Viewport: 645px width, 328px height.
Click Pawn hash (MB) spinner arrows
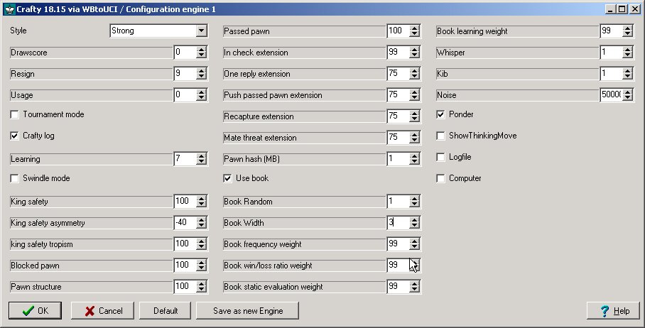click(414, 158)
